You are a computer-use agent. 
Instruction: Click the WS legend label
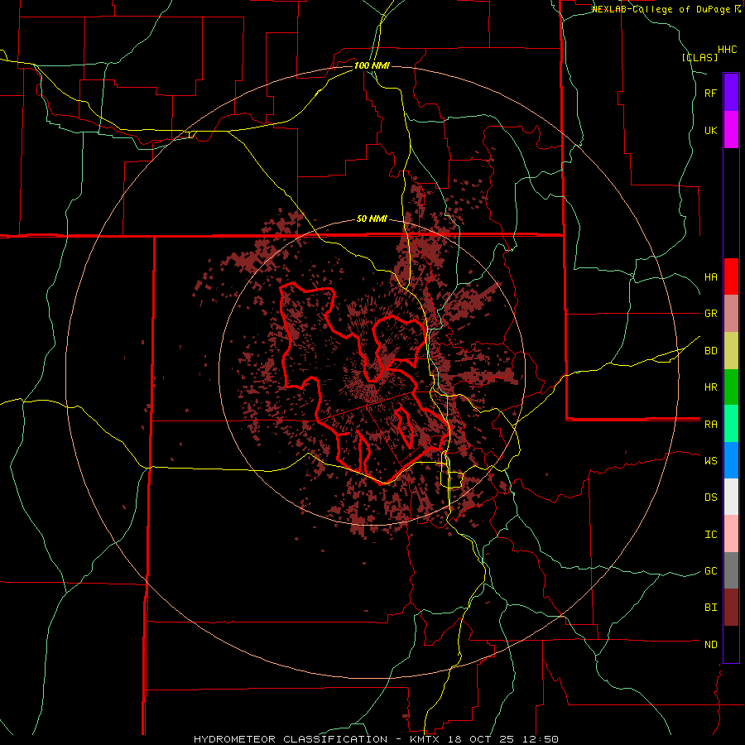point(710,461)
